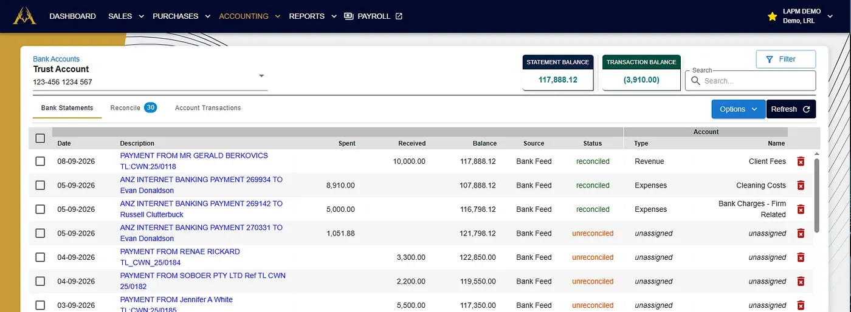Click the gold star favorite icon
The image size is (851, 312).
pos(772,16)
